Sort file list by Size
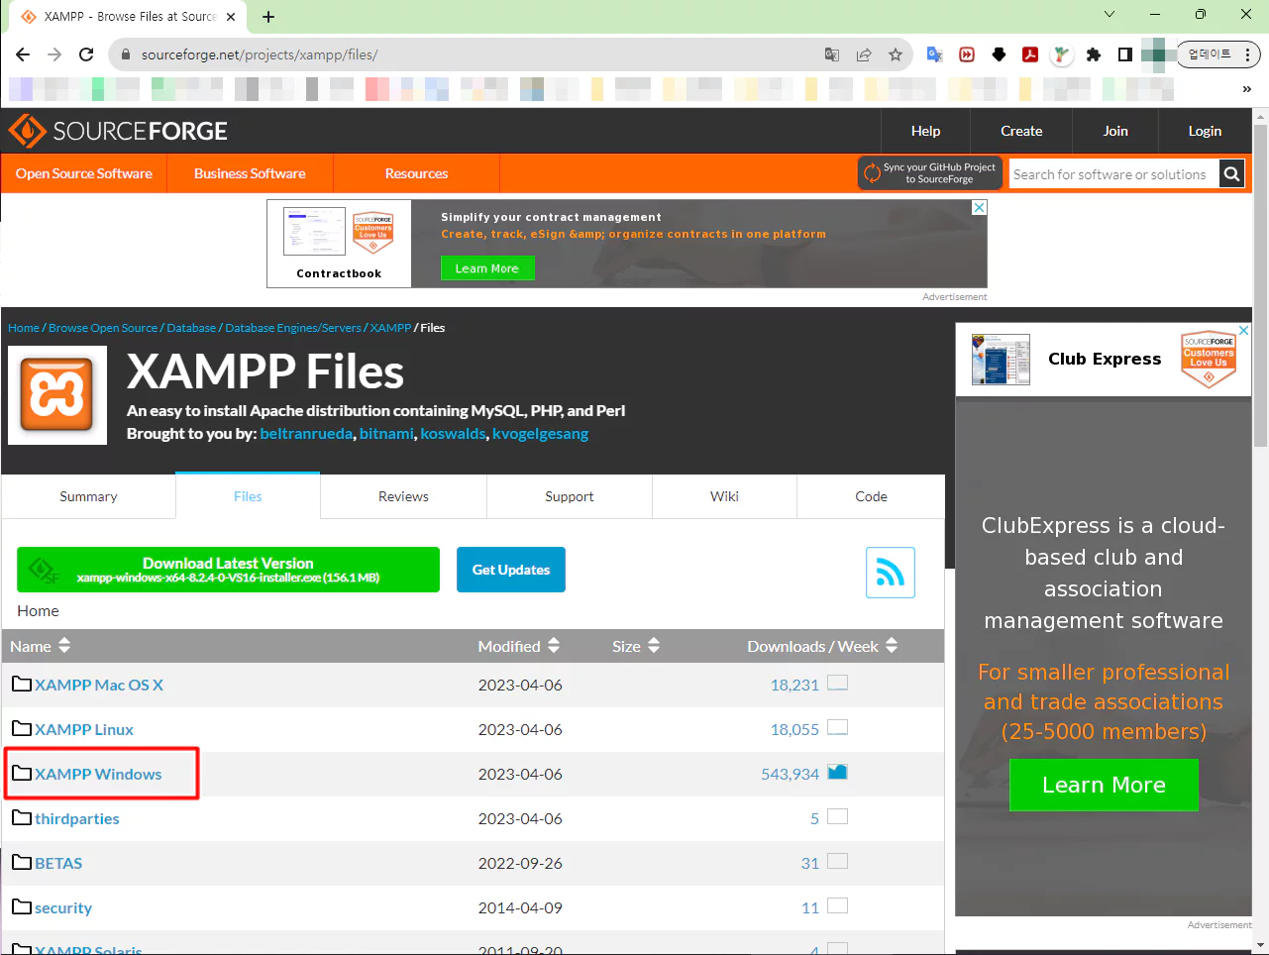 (636, 646)
